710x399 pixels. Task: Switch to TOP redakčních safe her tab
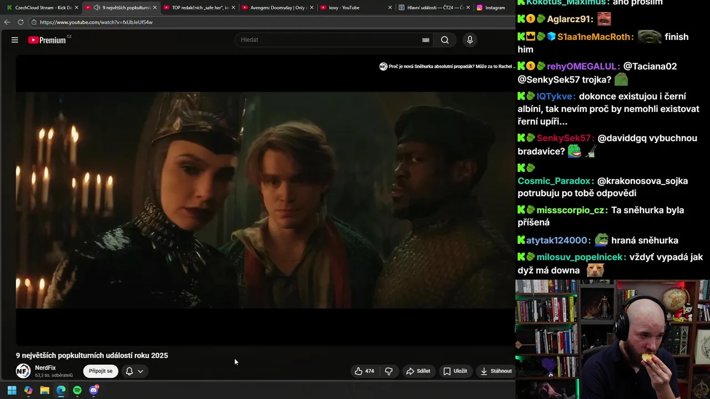pyautogui.click(x=200, y=8)
